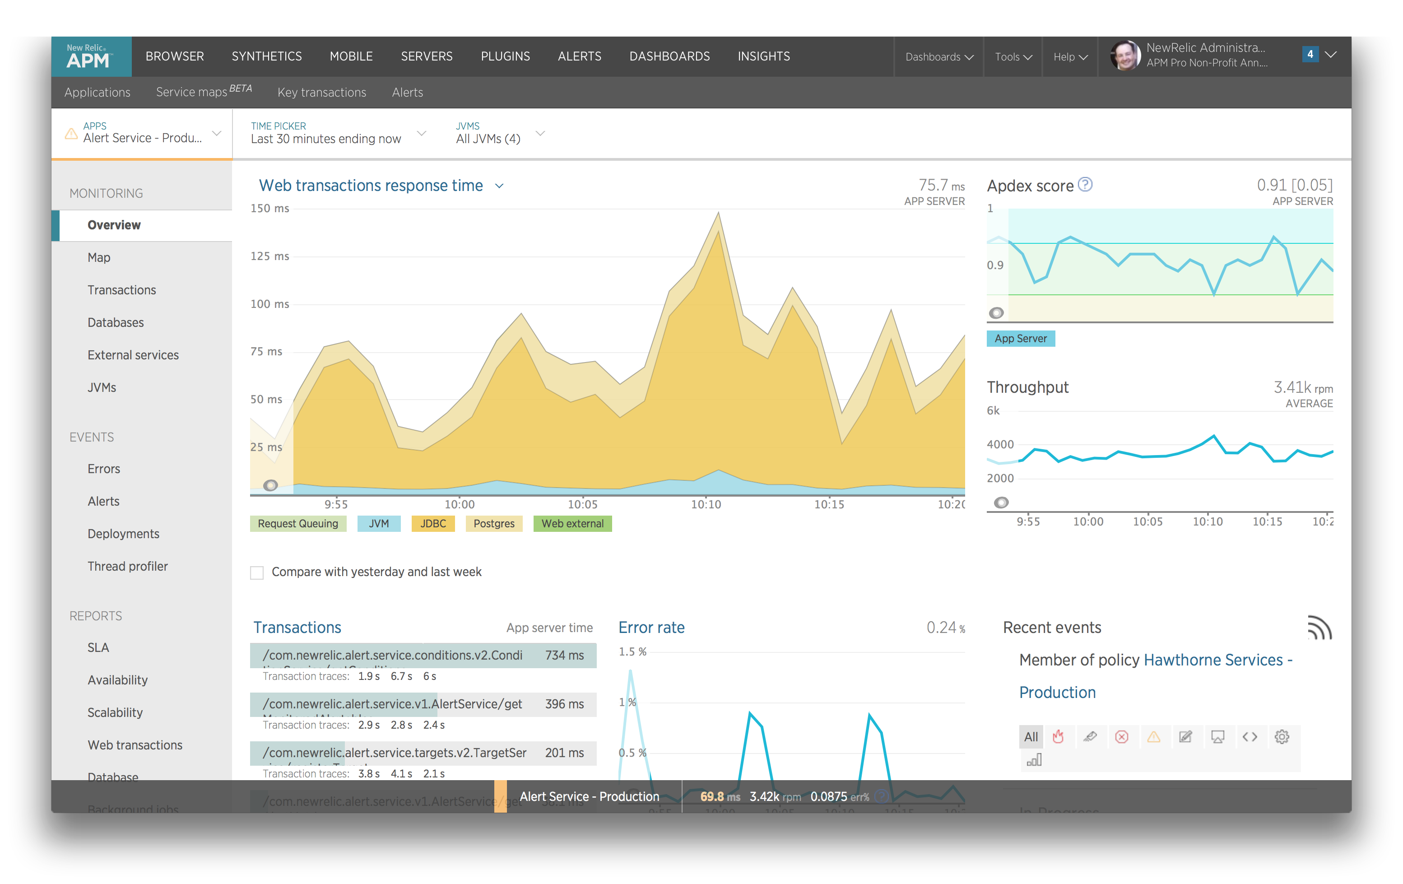Toggle the JVM legend series
This screenshot has width=1403, height=884.
click(379, 523)
